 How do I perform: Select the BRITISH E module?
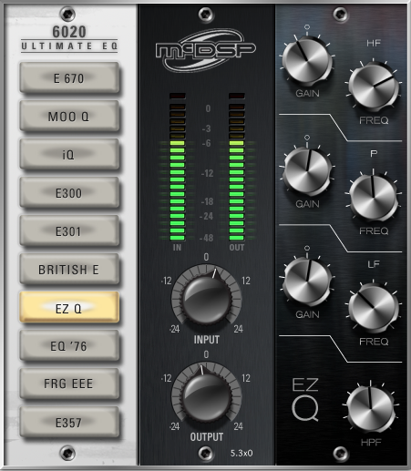[x=69, y=270]
